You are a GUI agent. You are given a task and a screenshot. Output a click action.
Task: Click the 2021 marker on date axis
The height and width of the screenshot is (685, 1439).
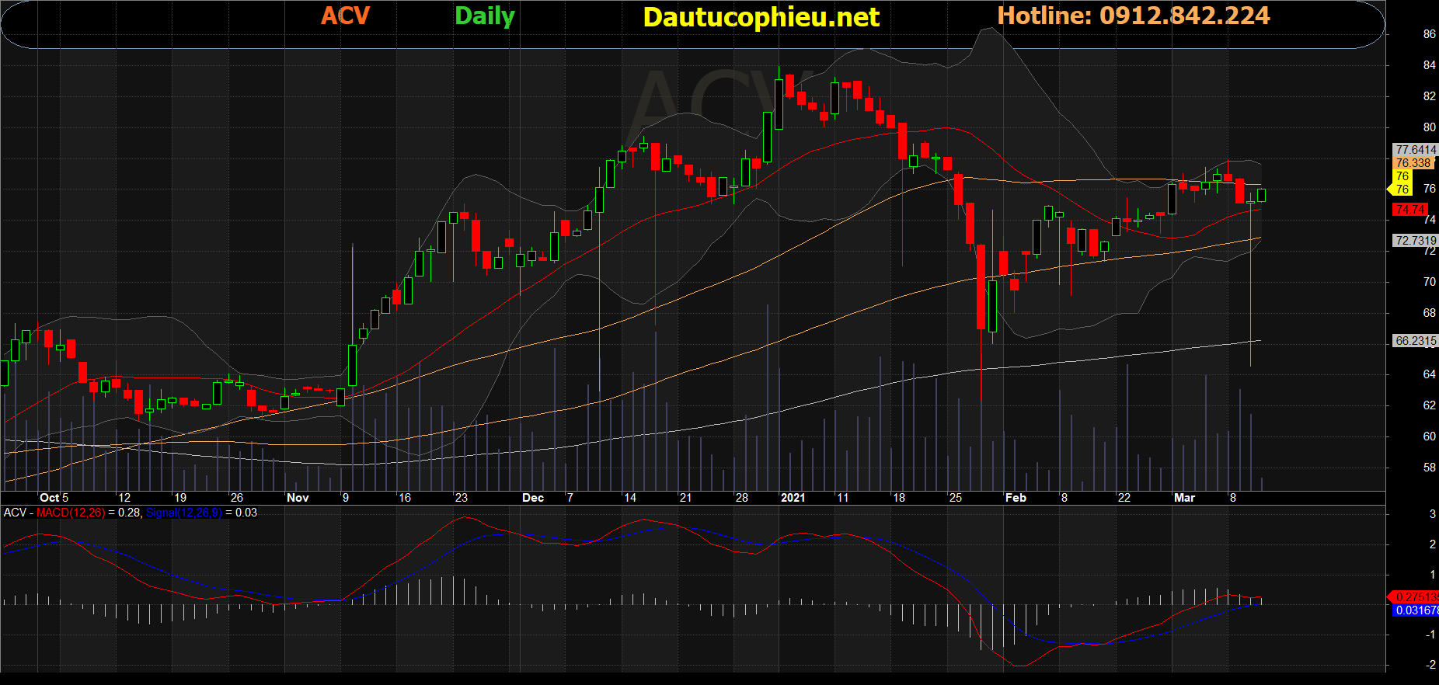point(793,498)
